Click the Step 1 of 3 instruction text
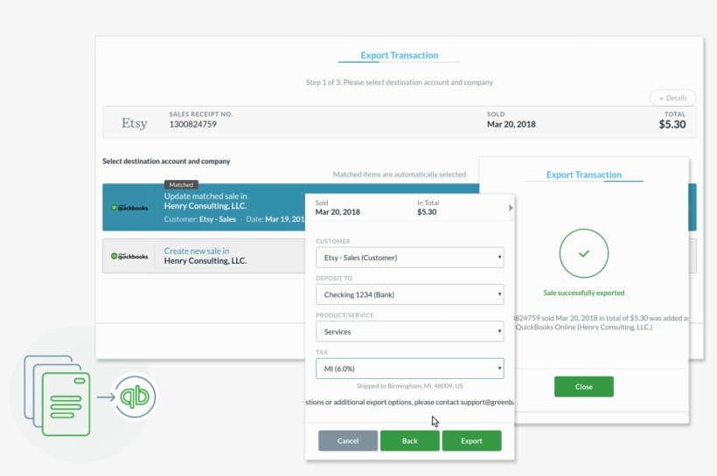717x476 pixels. (400, 83)
